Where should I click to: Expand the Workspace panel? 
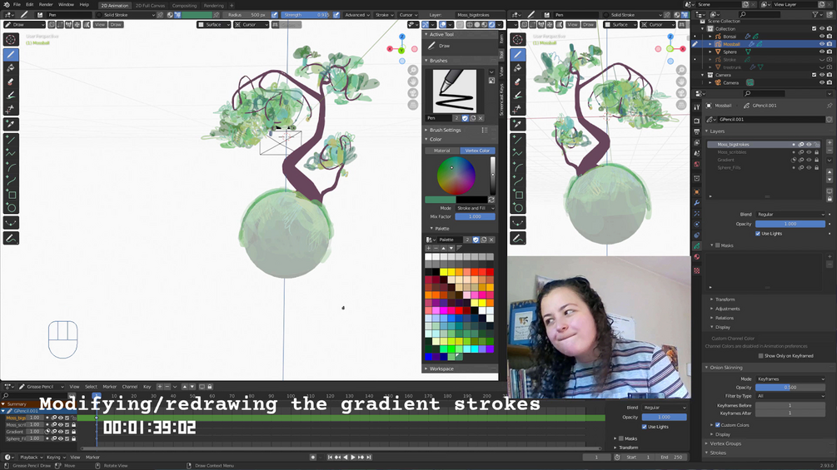[x=441, y=369]
